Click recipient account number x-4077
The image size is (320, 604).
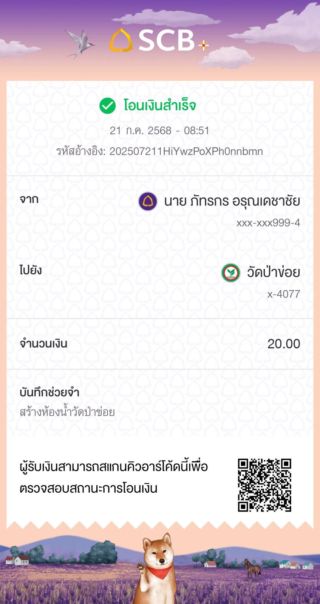[x=284, y=294]
